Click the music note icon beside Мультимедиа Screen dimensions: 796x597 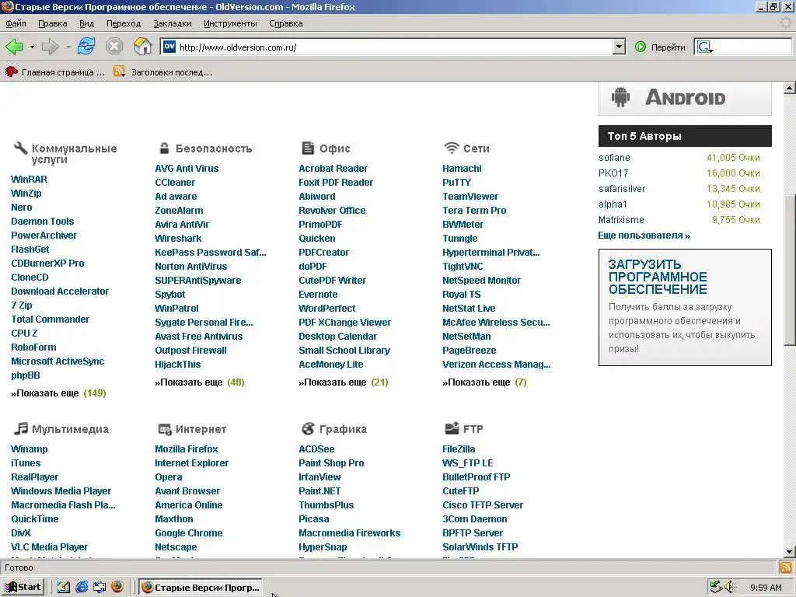pyautogui.click(x=20, y=428)
